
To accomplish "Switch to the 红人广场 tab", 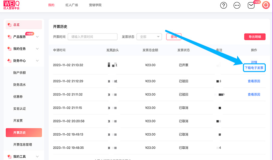I will (x=72, y=5).
